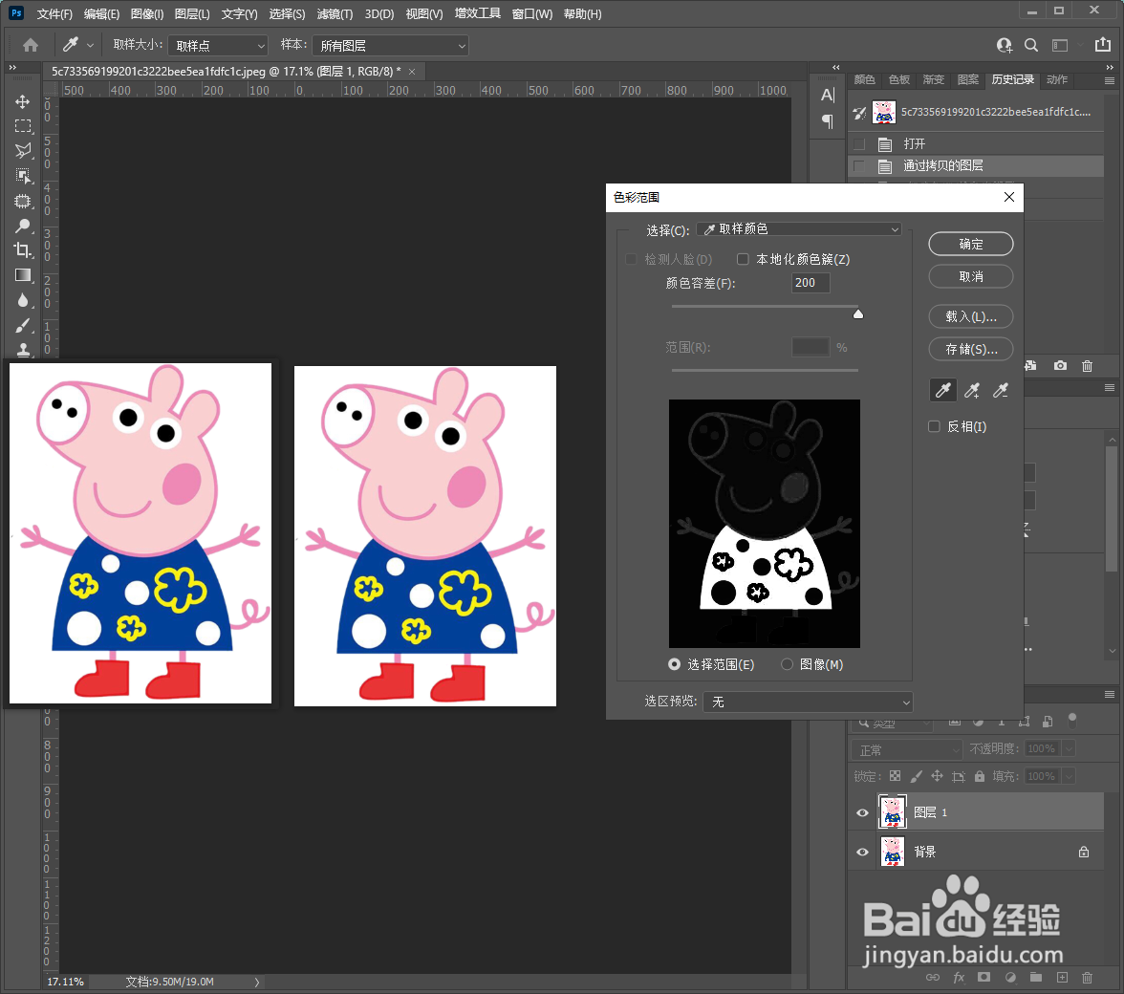Open the layer opacity dropdown arrow
Image resolution: width=1124 pixels, height=994 pixels.
point(1069,749)
